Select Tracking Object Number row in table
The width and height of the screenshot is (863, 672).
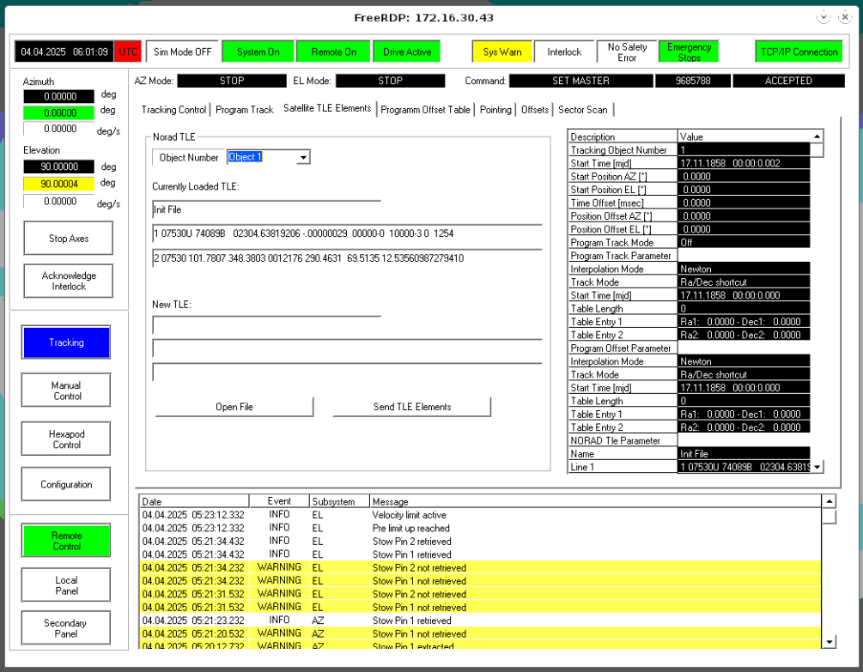click(689, 149)
